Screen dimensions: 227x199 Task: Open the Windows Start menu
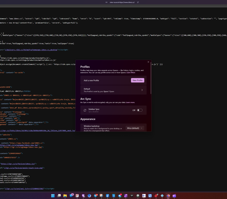pyautogui.click(x=53, y=195)
